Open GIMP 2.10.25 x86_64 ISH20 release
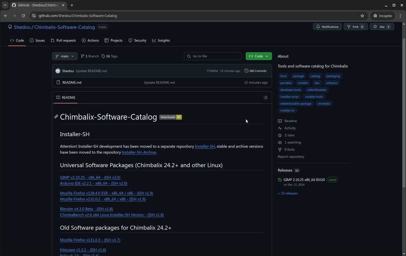The height and width of the screenshot is (256, 406). coord(304,180)
